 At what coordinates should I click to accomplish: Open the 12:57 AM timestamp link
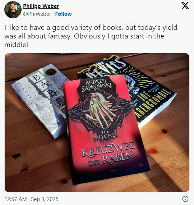pyautogui.click(x=15, y=199)
